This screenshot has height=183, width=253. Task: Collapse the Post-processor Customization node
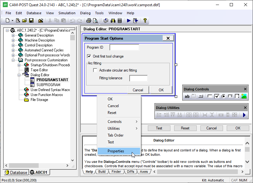click(13, 60)
